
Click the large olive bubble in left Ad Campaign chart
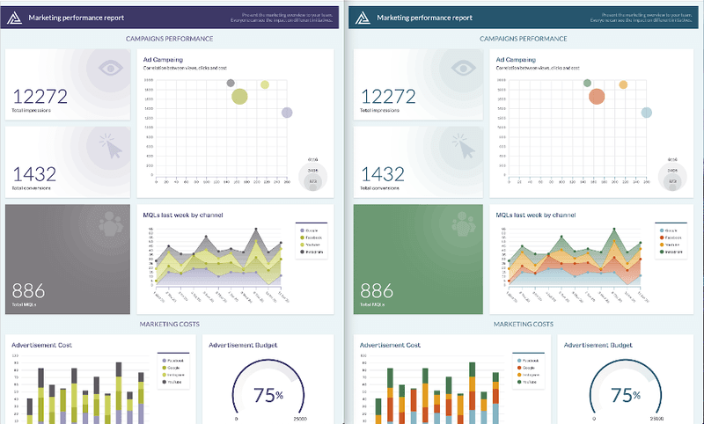[239, 96]
